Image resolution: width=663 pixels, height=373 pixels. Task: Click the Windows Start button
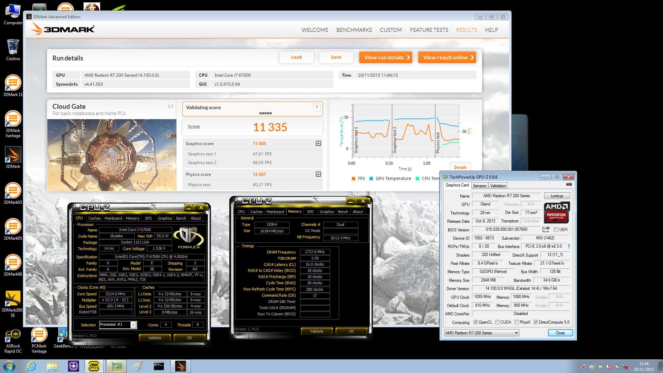tap(9, 366)
